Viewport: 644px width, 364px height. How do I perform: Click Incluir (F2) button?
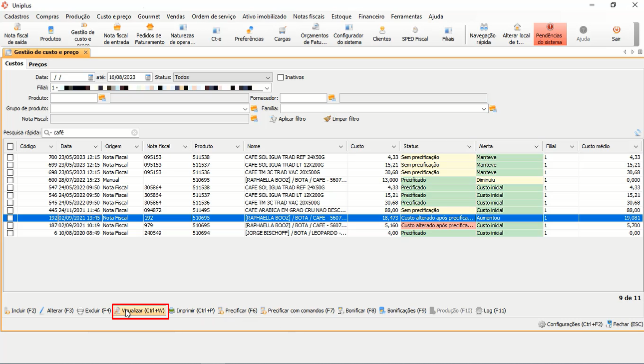[x=20, y=311]
